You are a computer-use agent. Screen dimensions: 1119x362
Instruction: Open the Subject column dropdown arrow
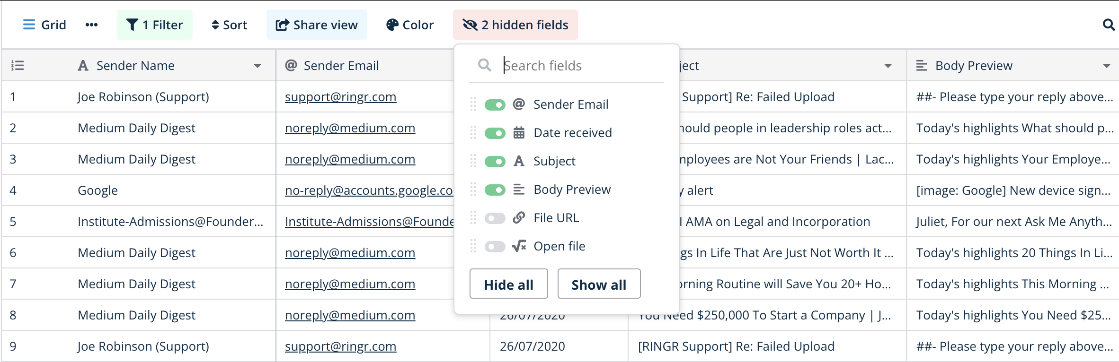888,66
